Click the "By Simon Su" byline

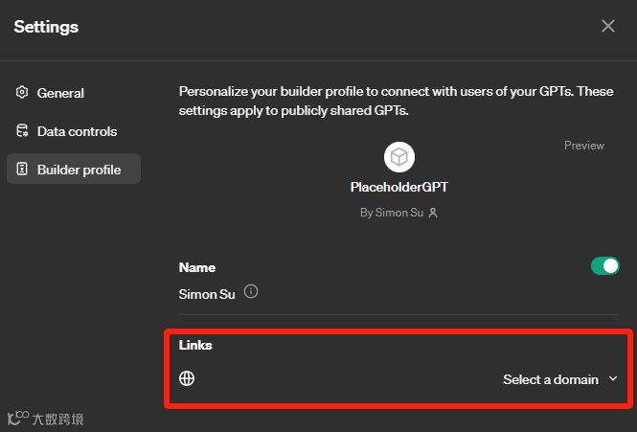coord(393,213)
